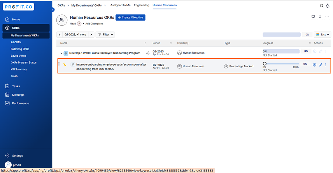This screenshot has height=173, width=333.
Task: Collapse the left sidebar with the arrow toggle
Action: [x=53, y=10]
